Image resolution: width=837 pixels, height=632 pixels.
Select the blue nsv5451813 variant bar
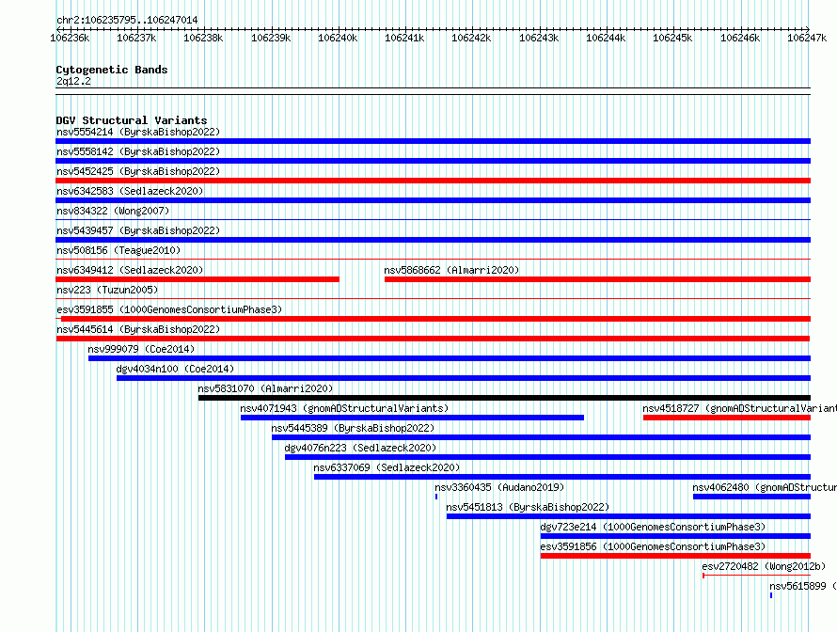point(628,516)
